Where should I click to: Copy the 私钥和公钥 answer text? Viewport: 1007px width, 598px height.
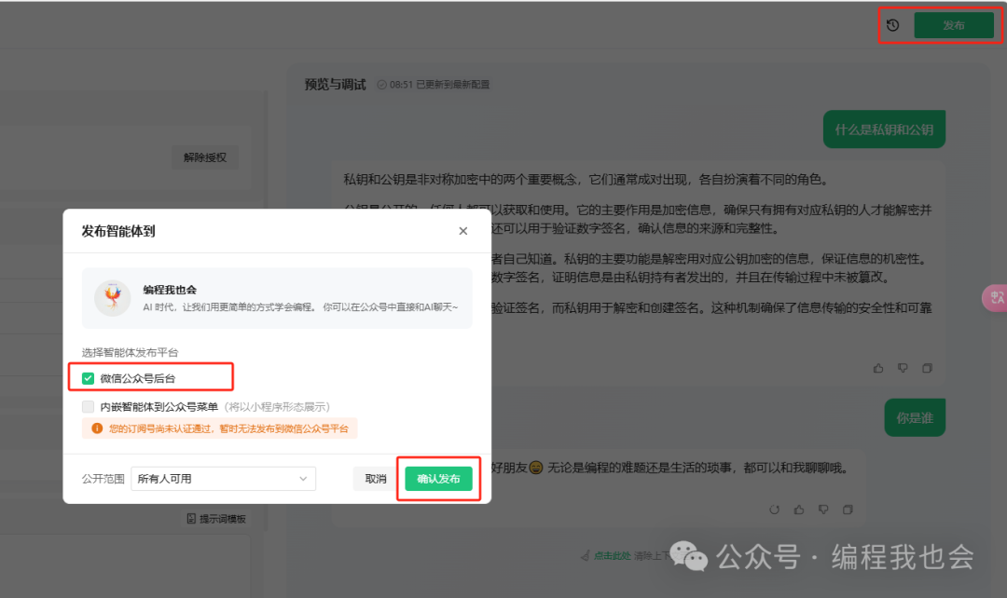coord(927,369)
